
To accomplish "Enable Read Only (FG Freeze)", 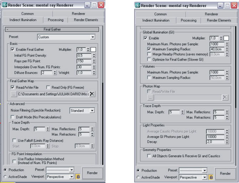I will tap(48, 87).
